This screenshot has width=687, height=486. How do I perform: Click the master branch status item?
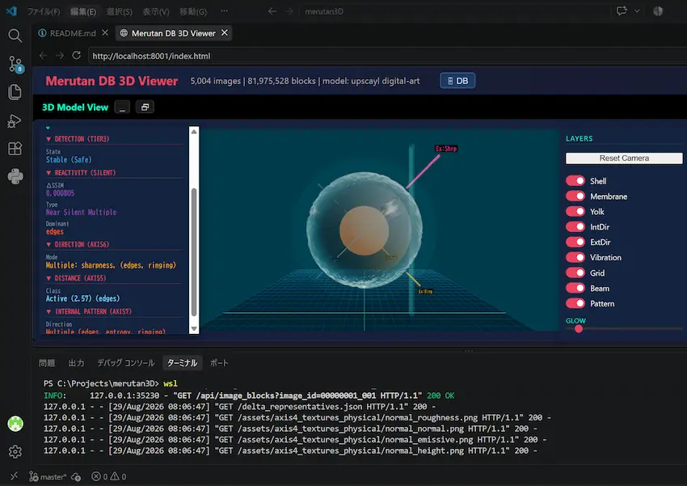(48, 477)
